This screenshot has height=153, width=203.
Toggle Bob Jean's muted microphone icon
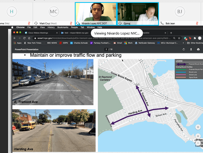[197, 23]
